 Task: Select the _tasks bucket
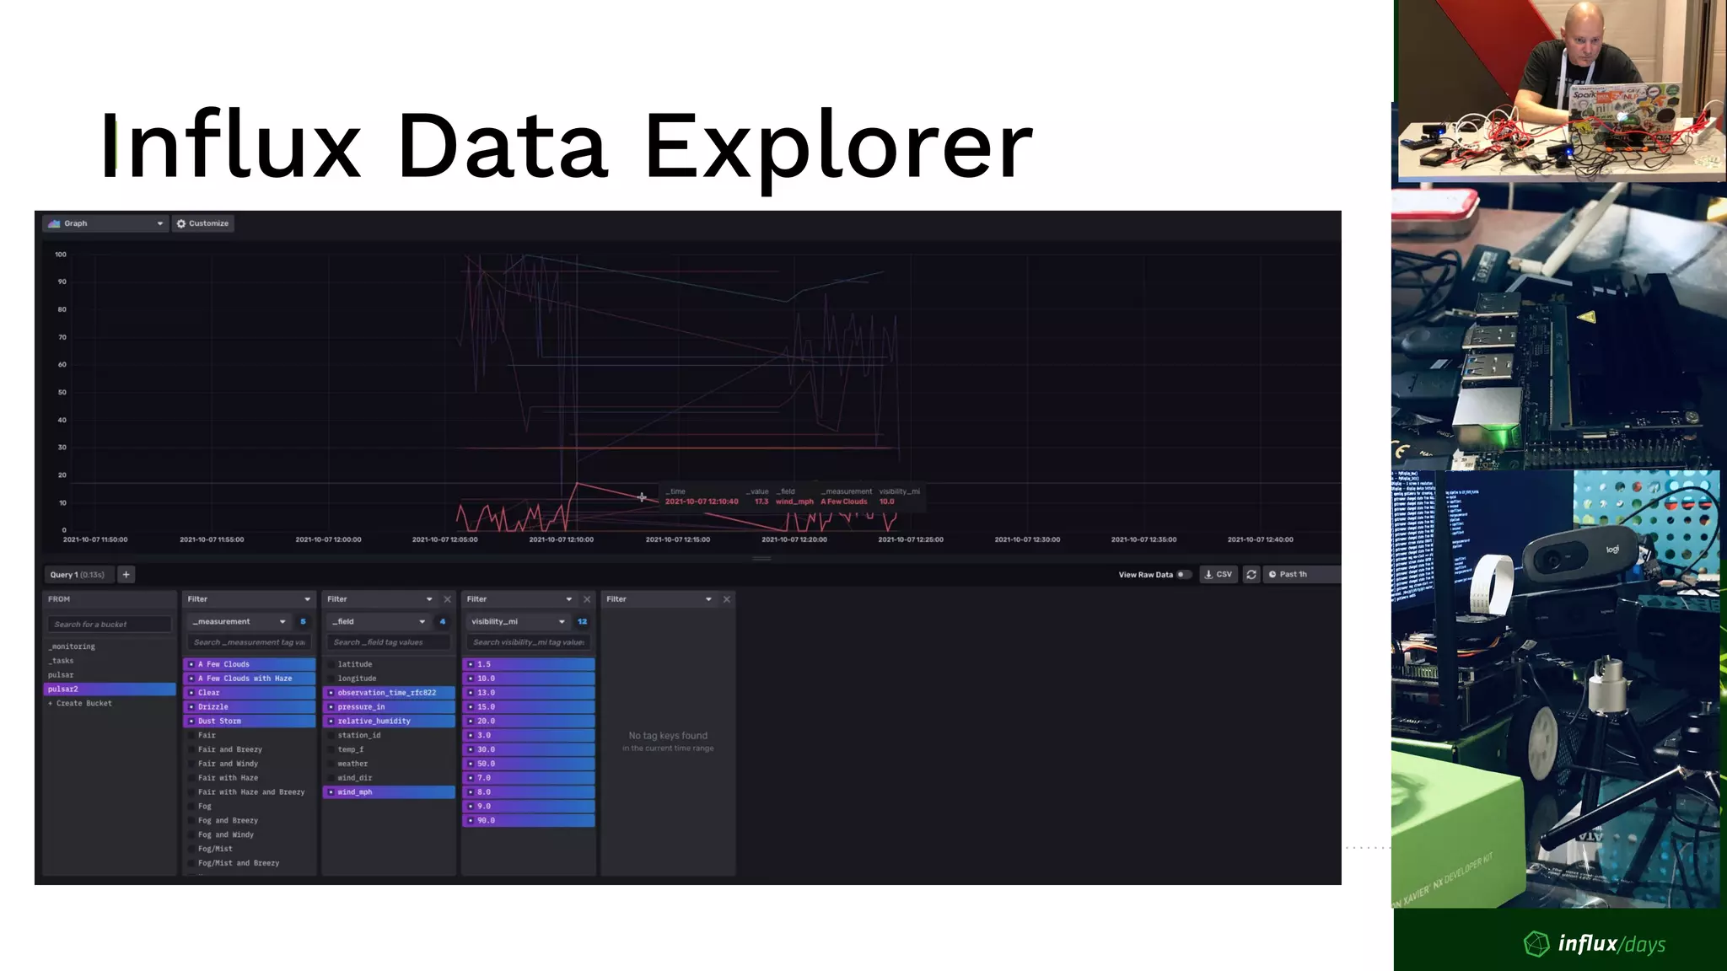(x=110, y=661)
